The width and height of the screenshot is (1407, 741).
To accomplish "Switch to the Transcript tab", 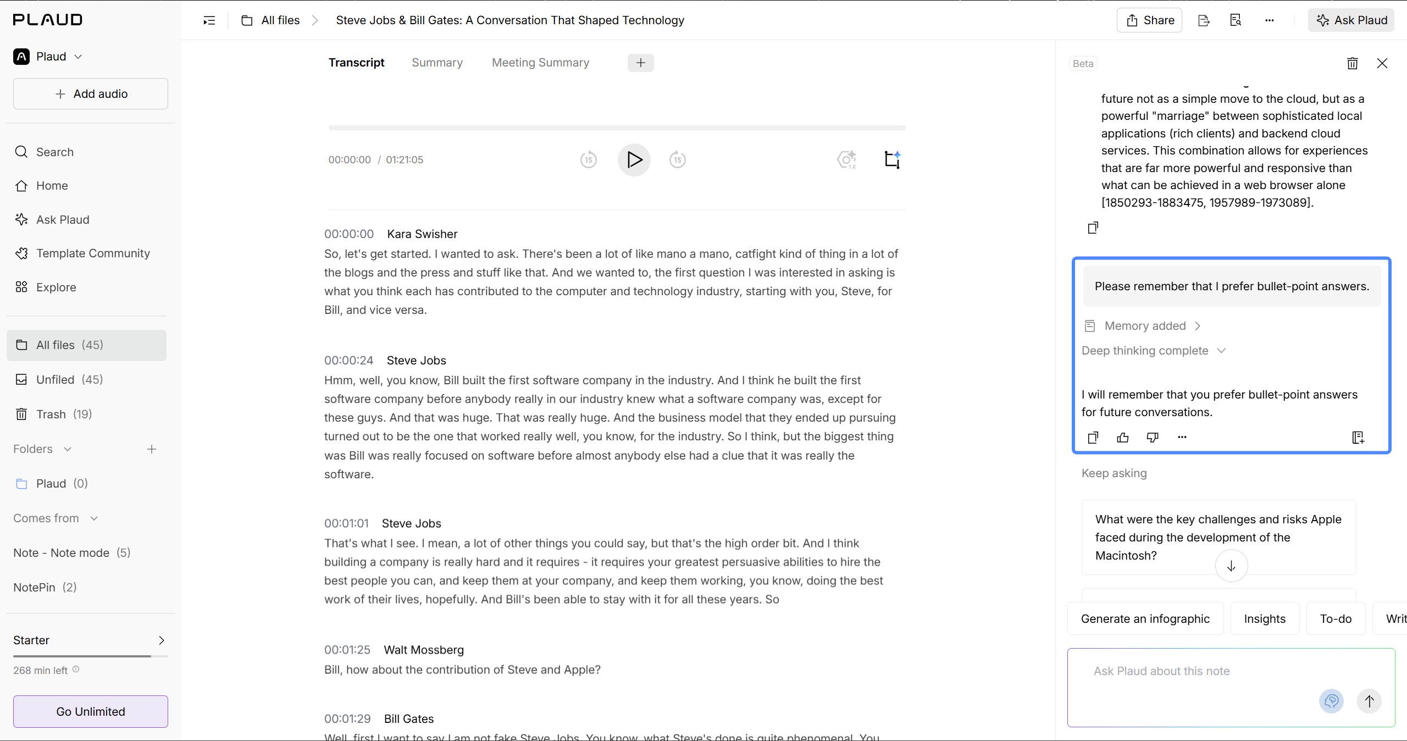I will (357, 63).
